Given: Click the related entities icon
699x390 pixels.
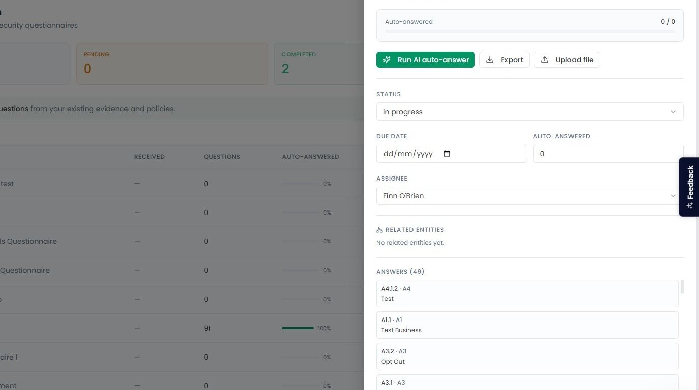Looking at the screenshot, I should [379, 230].
